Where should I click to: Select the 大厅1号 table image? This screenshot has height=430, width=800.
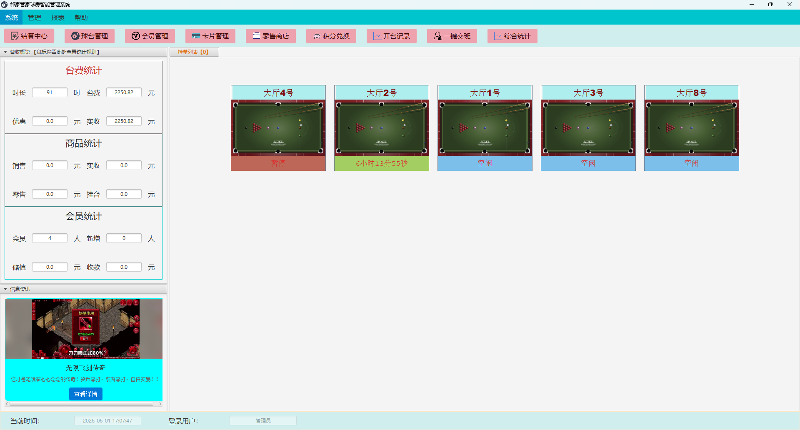point(485,127)
